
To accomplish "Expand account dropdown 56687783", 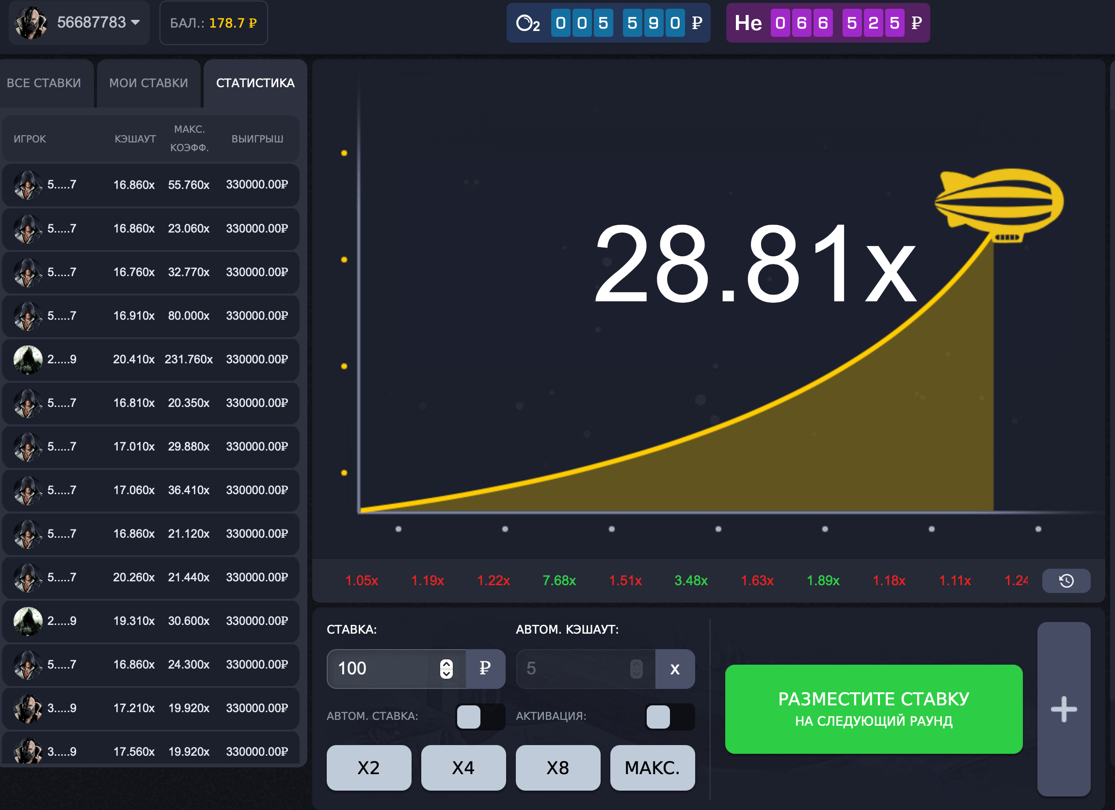I will point(136,23).
